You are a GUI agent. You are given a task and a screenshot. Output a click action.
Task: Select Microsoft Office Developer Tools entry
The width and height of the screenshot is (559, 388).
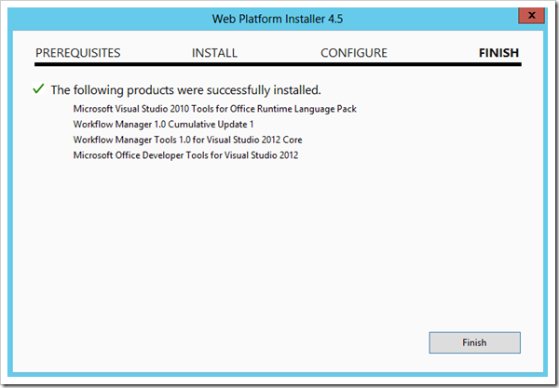(185, 154)
